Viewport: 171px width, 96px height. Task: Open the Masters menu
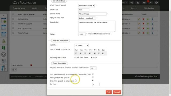click(x=35, y=8)
